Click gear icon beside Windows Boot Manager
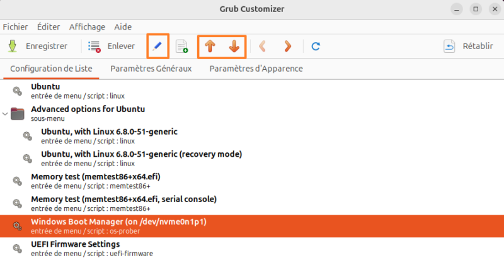Screen dimensions: 504x265 click(18, 226)
